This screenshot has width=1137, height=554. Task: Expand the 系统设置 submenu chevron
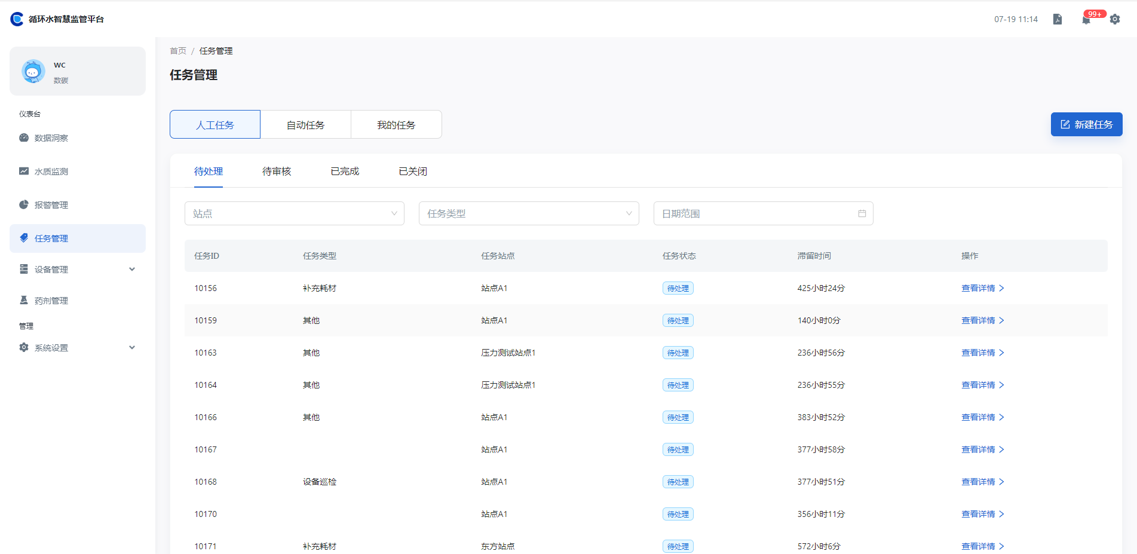tap(132, 347)
